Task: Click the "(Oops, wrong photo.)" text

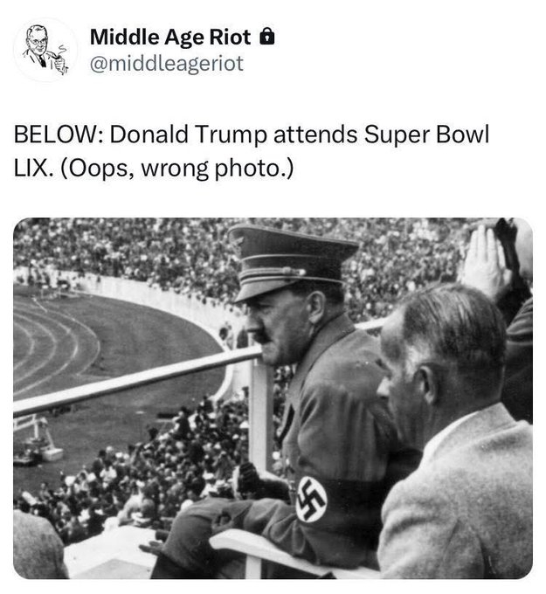Action: pyautogui.click(x=176, y=169)
